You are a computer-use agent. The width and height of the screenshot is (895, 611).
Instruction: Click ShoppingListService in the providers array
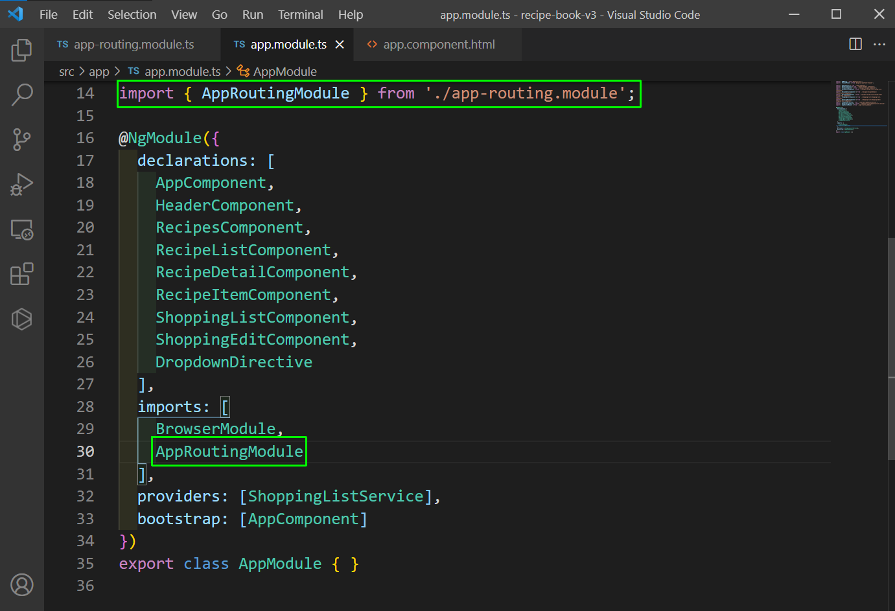(x=336, y=496)
